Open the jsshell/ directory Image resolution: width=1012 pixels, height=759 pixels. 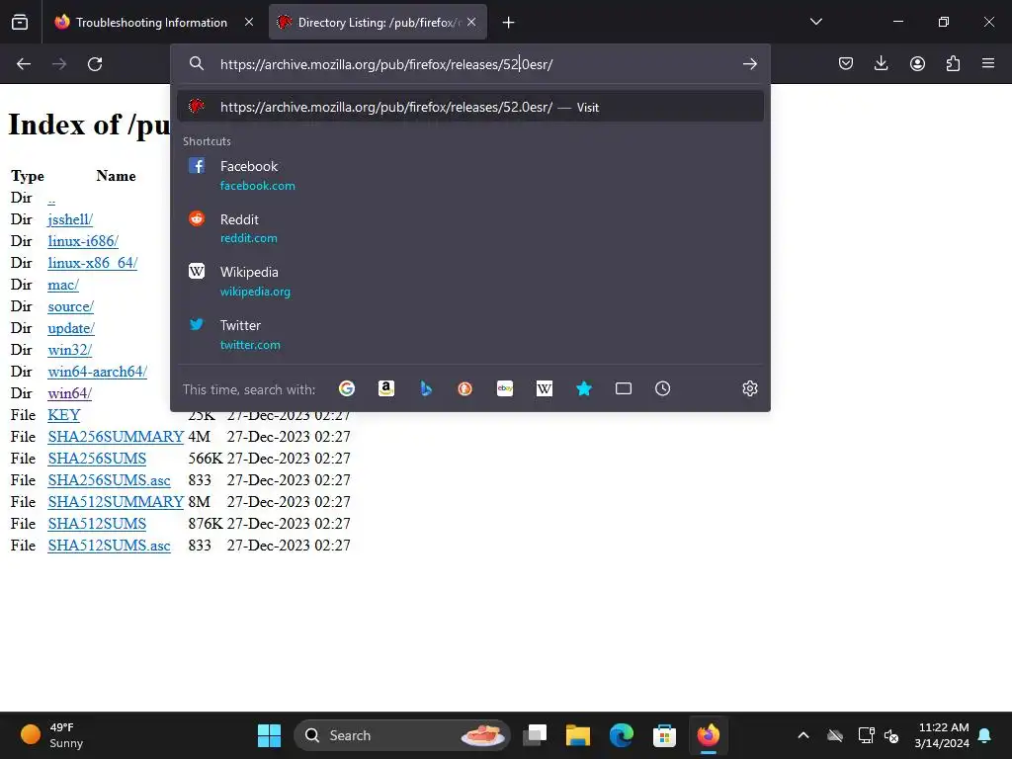[70, 219]
